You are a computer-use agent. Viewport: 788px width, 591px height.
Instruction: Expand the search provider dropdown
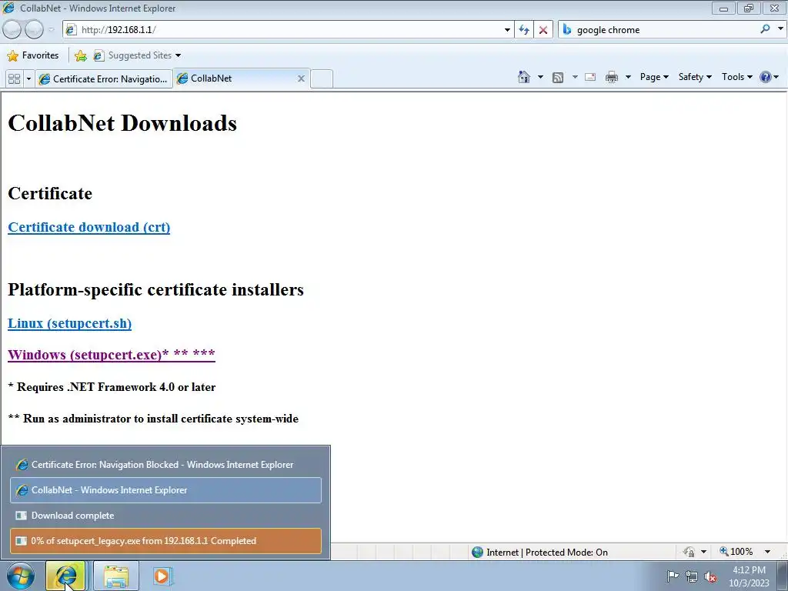780,29
